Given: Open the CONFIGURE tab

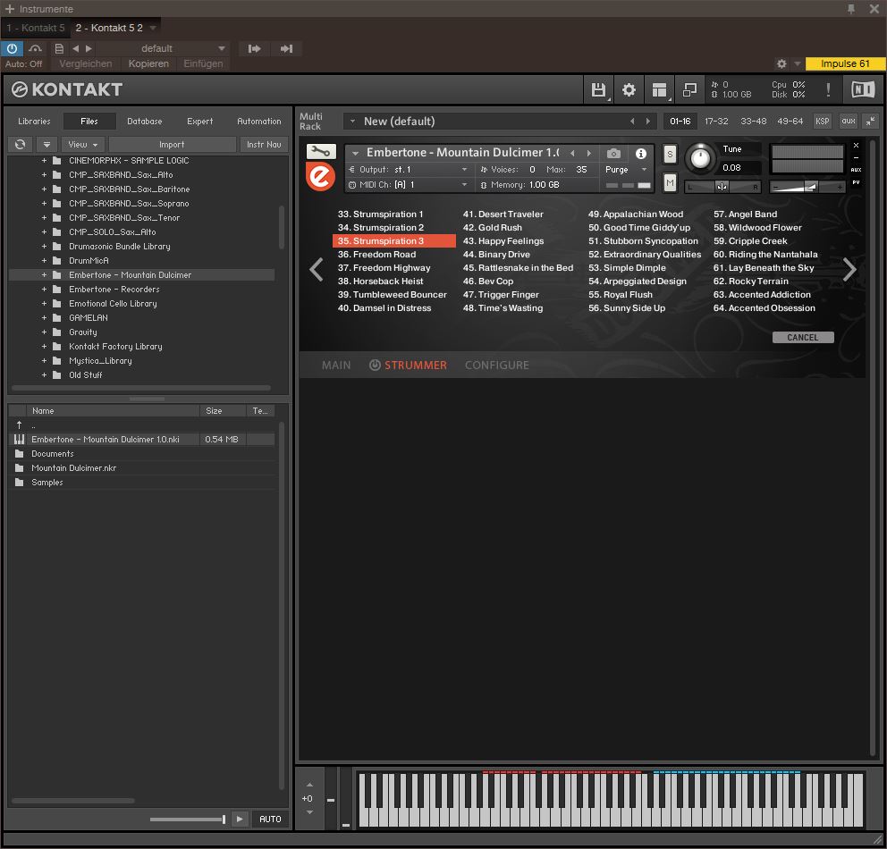Looking at the screenshot, I should coord(496,366).
